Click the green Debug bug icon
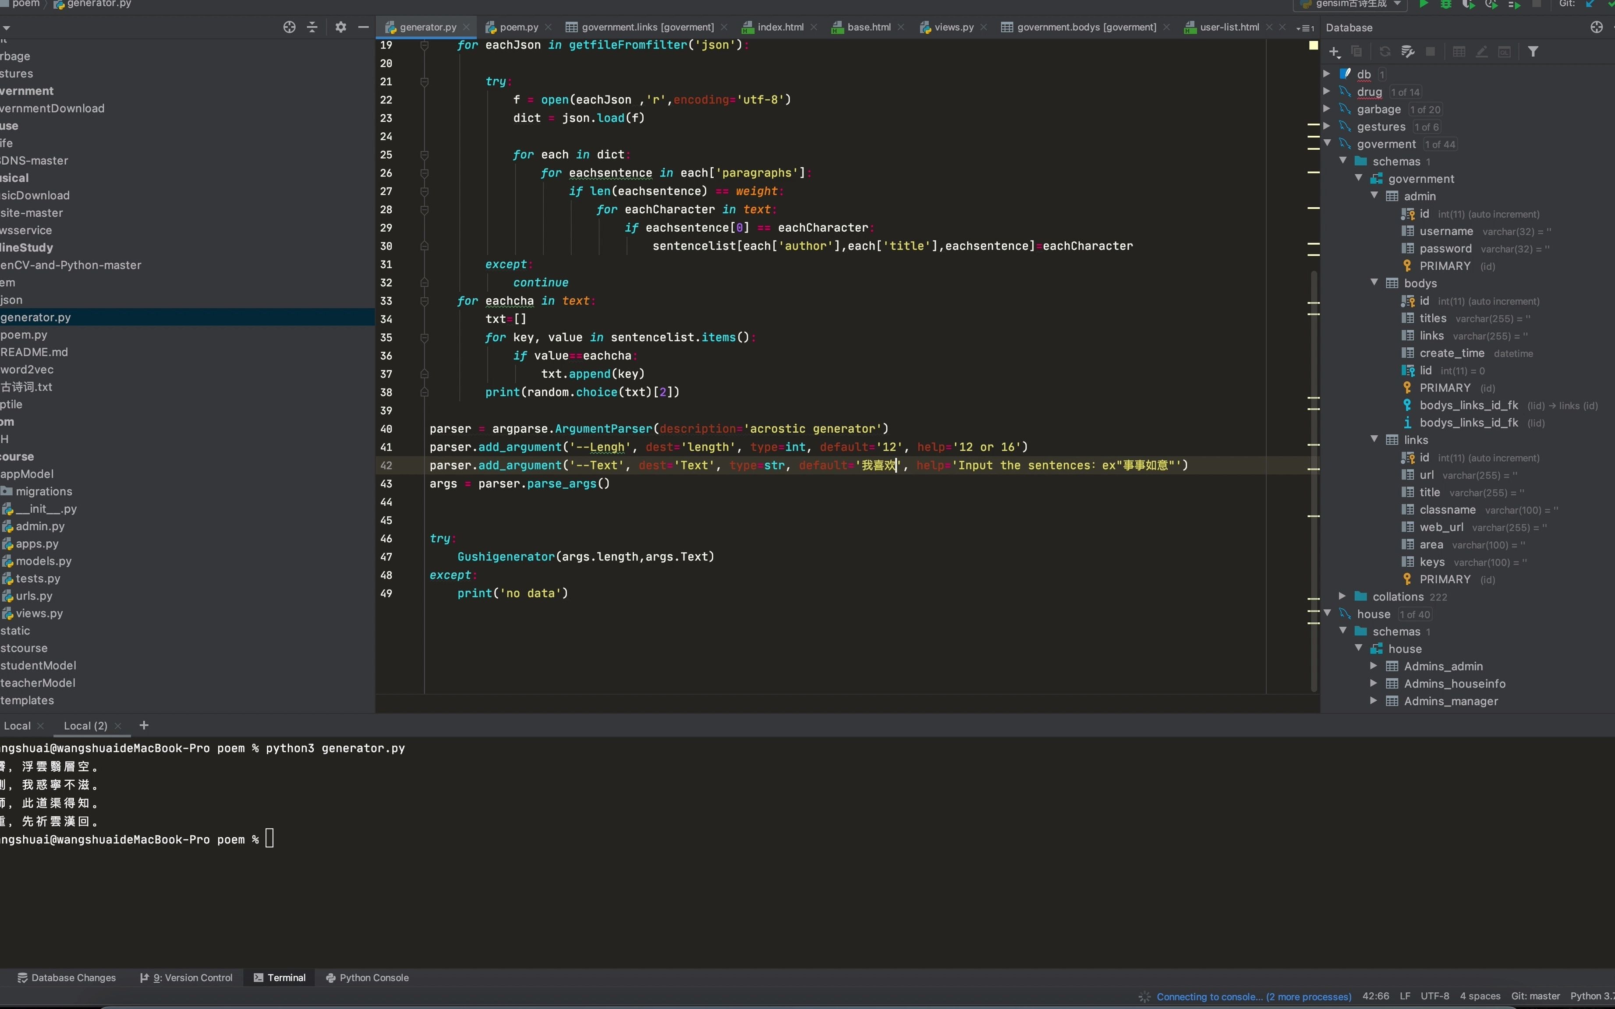This screenshot has width=1615, height=1009. tap(1445, 4)
